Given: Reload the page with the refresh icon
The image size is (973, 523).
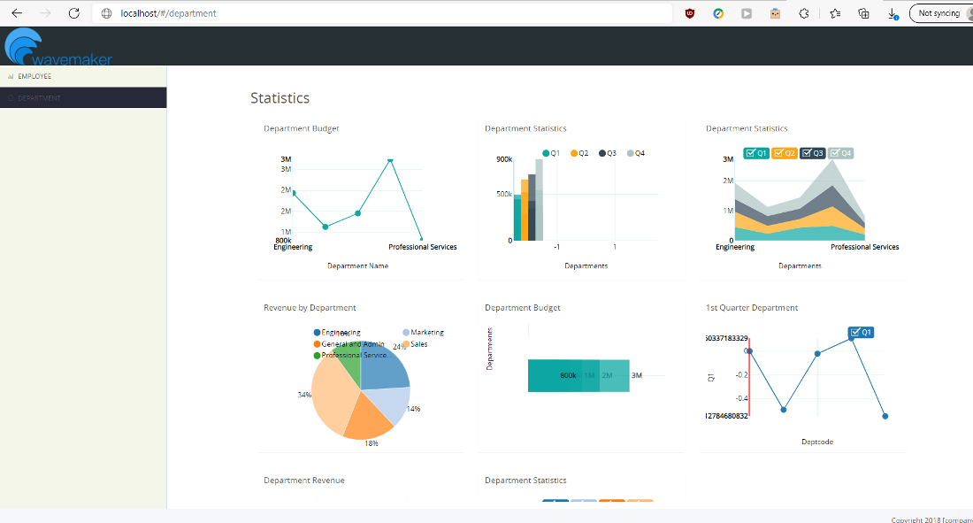Looking at the screenshot, I should [73, 13].
